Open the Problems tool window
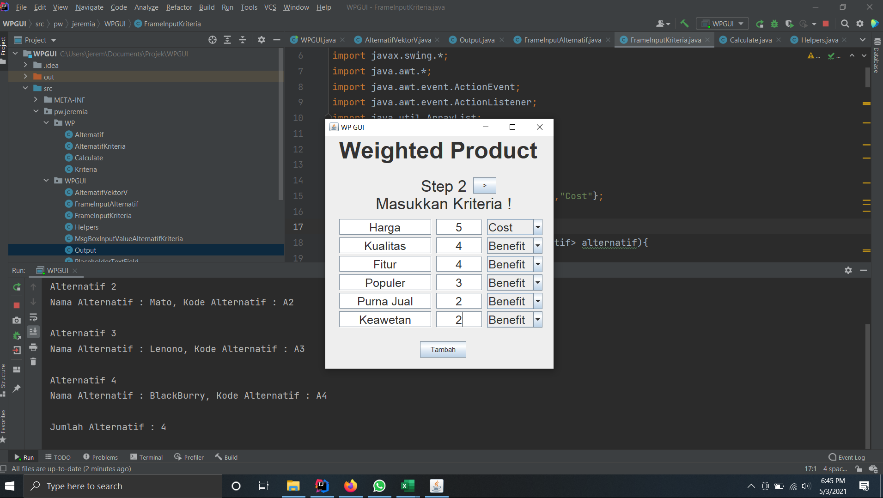 click(x=100, y=457)
